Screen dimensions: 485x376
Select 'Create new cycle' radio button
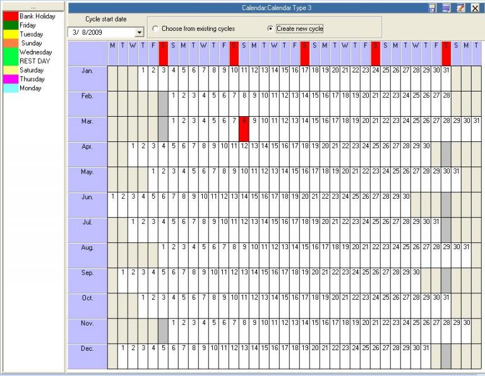(x=270, y=28)
